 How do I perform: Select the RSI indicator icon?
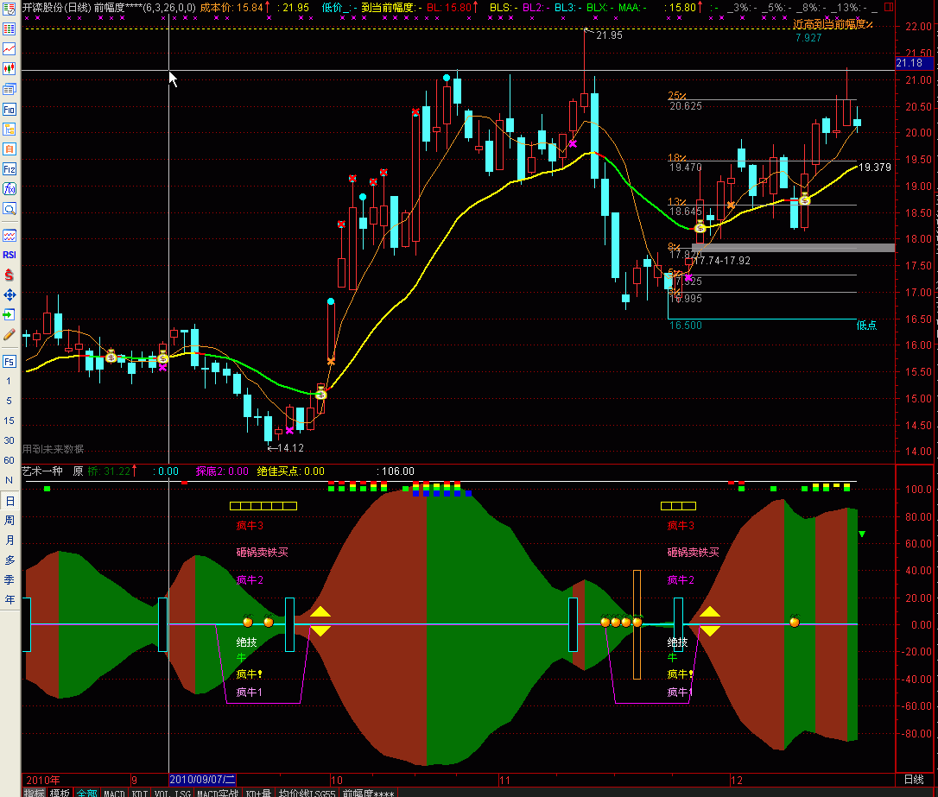9,255
